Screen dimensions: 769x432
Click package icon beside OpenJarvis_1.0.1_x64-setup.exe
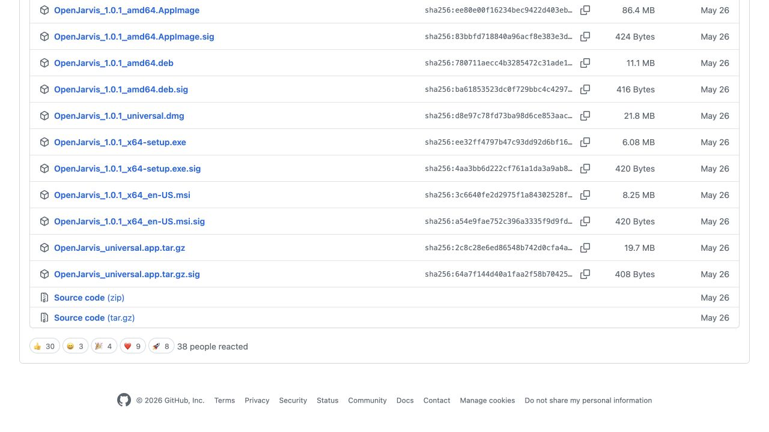(44, 142)
